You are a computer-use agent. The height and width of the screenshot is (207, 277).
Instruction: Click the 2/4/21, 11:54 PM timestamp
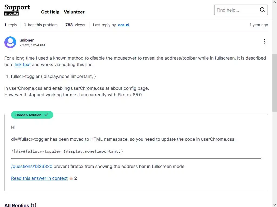(32, 45)
